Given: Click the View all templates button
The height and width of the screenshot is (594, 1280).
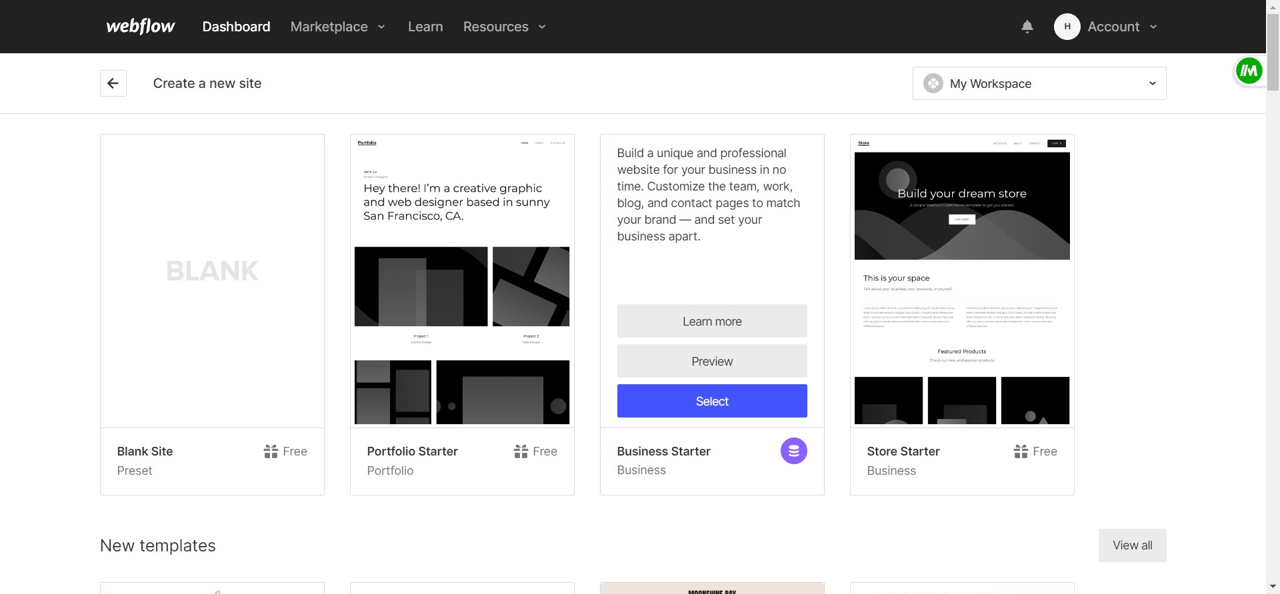Looking at the screenshot, I should [x=1132, y=545].
